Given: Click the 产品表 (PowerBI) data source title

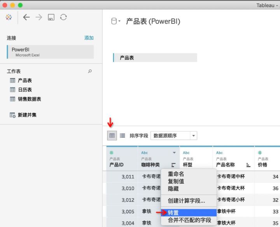Looking at the screenshot, I should (153, 21).
